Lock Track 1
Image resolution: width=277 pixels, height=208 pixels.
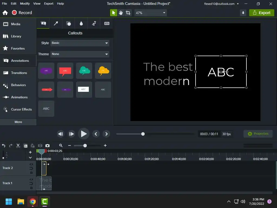pyautogui.click(x=31, y=188)
